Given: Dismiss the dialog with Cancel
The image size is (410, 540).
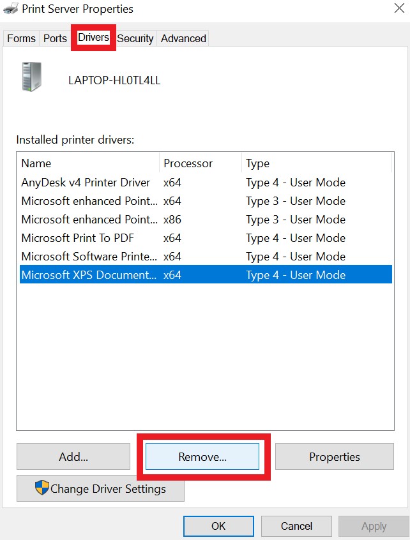Looking at the screenshot, I should click(x=296, y=526).
